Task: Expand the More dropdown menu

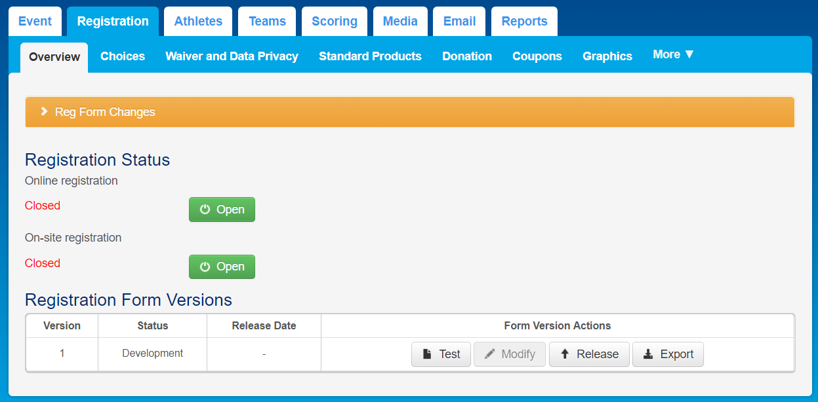Action: click(x=673, y=55)
